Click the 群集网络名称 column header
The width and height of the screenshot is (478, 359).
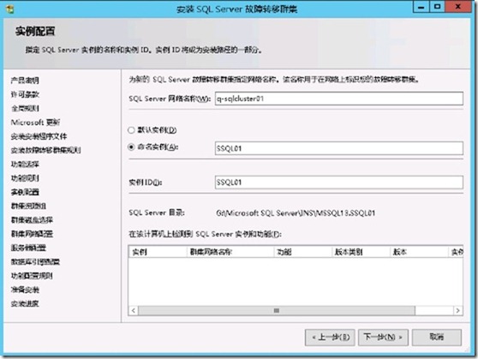coord(230,252)
